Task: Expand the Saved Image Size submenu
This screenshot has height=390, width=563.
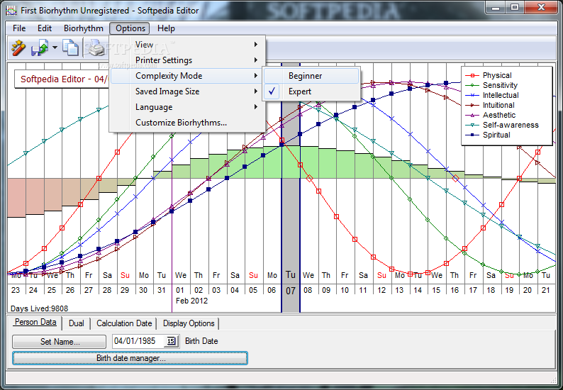Action: pos(187,91)
